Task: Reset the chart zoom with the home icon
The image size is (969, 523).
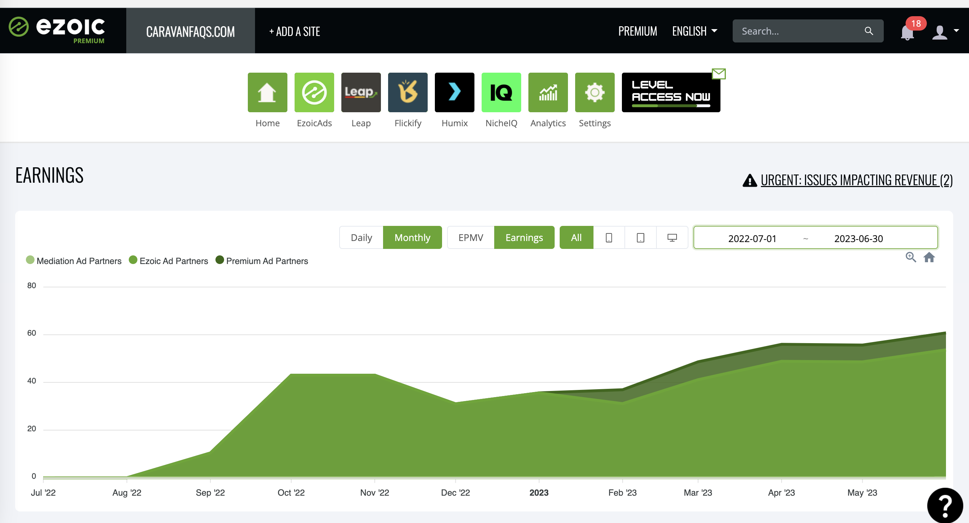Action: (x=929, y=257)
